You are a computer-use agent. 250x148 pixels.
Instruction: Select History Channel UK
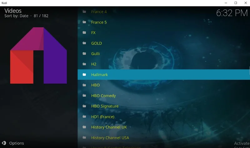click(x=164, y=127)
